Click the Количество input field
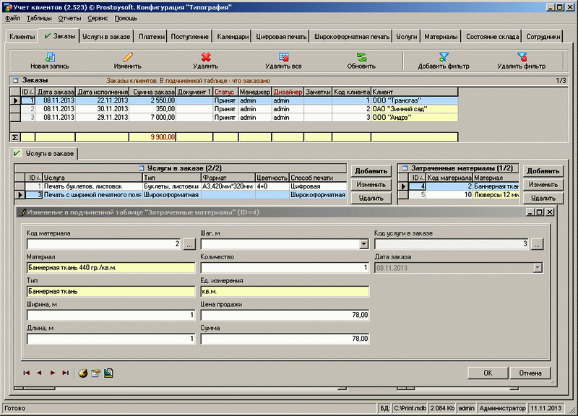The height and width of the screenshot is (416, 578). 283,268
